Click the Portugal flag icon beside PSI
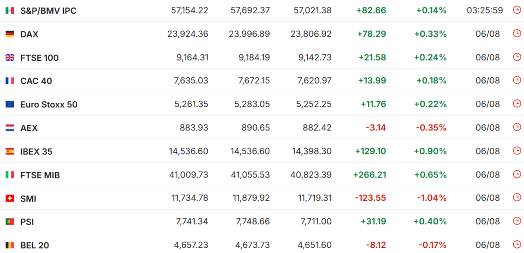The width and height of the screenshot is (524, 253). [x=10, y=221]
